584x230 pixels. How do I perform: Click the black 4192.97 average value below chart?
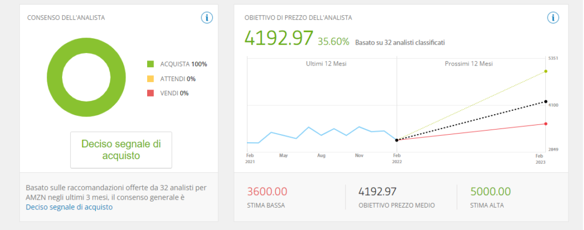(x=378, y=192)
